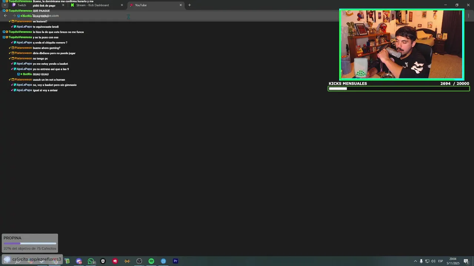
Task: Click the message 'igual si voy a avisar'
Action: point(45,90)
